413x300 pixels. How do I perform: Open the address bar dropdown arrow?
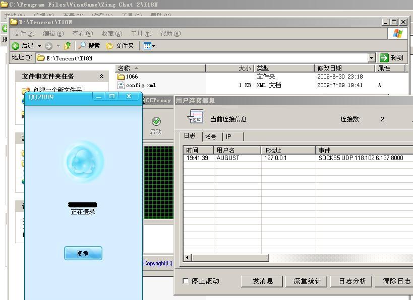click(x=371, y=58)
